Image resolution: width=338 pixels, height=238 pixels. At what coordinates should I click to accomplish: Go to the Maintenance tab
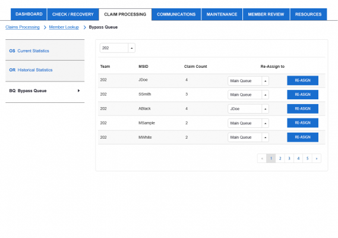click(222, 14)
